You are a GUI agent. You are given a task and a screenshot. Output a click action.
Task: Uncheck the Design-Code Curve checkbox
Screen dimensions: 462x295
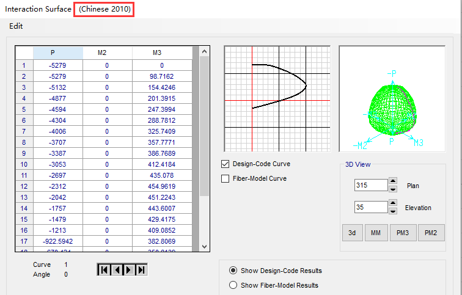(225, 164)
